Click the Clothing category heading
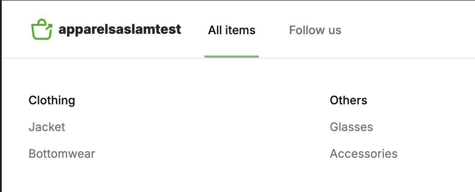This screenshot has height=192, width=475. point(52,101)
